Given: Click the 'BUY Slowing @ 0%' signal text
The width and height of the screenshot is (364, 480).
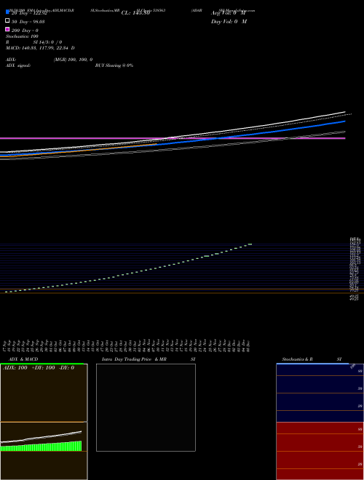Looking at the screenshot, I should [x=114, y=65].
